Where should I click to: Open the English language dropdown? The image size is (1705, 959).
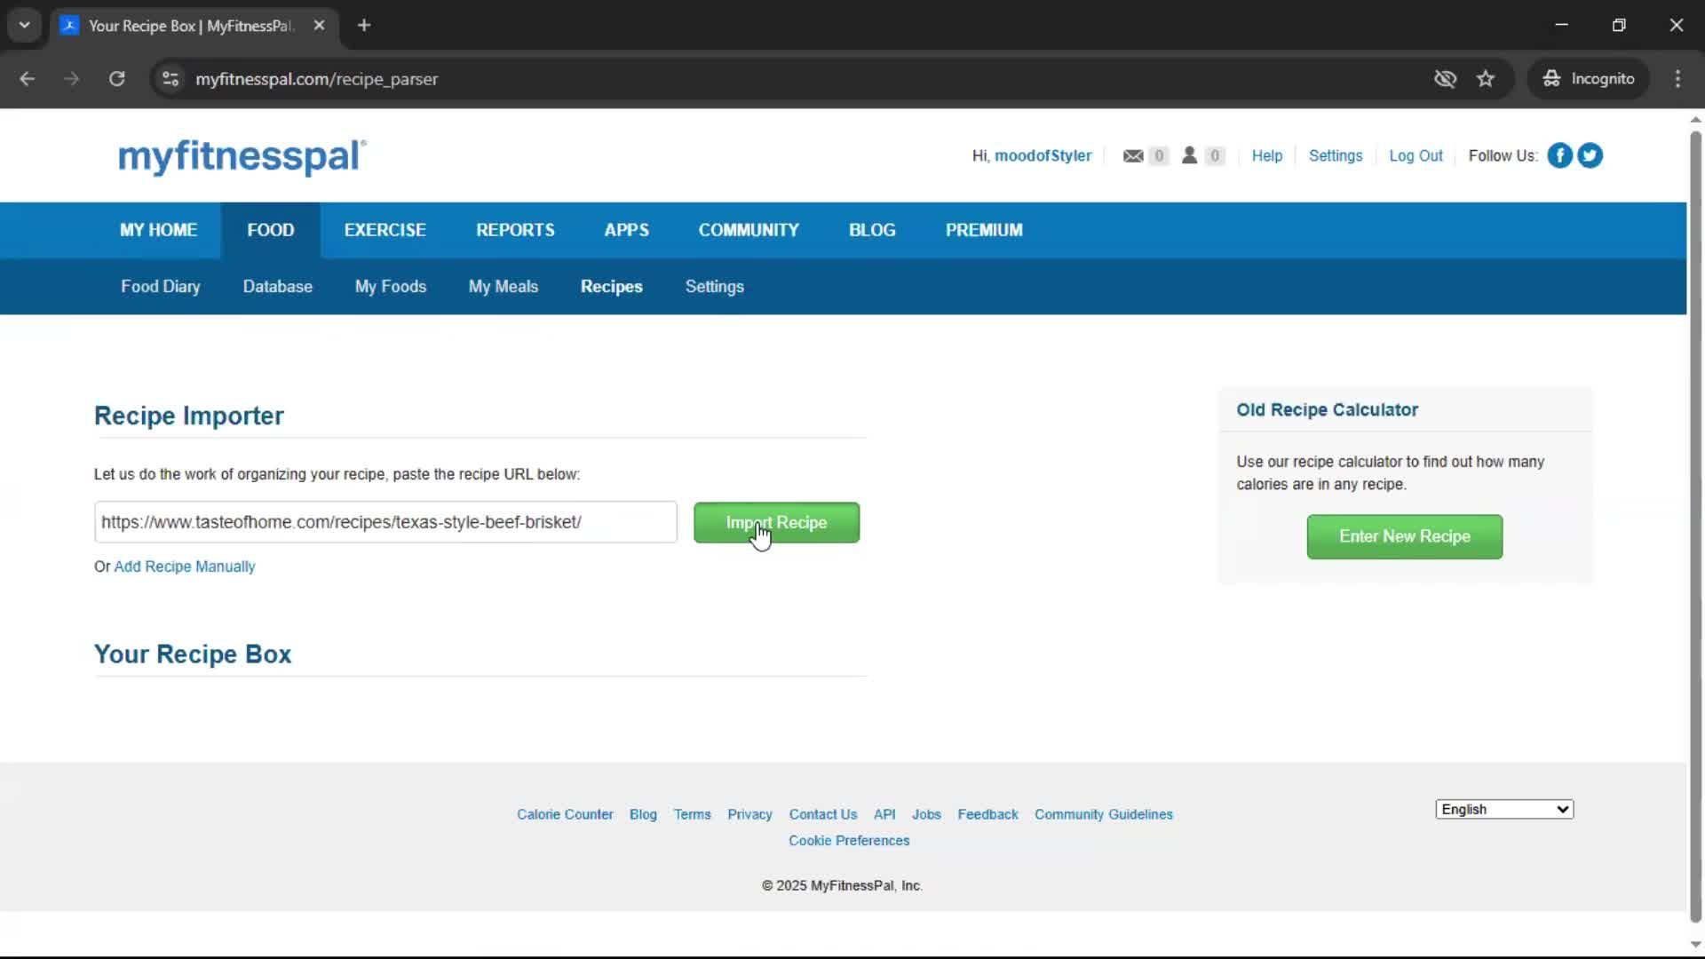pos(1504,809)
